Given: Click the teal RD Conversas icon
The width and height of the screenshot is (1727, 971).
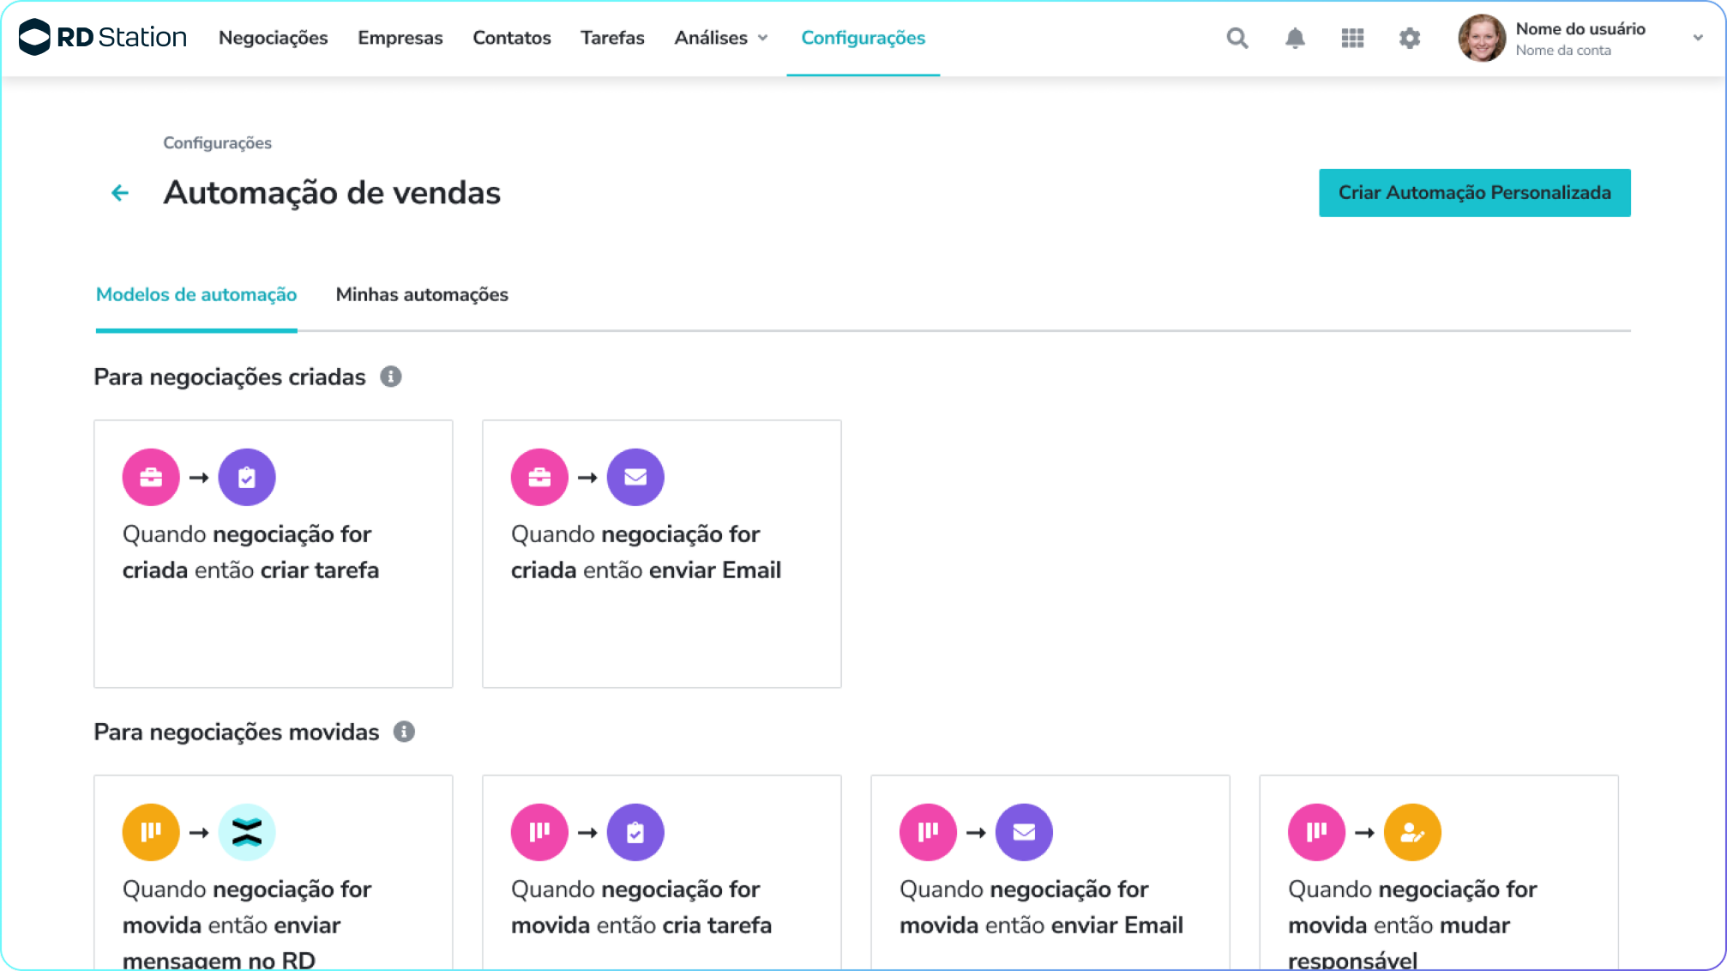Looking at the screenshot, I should (247, 832).
